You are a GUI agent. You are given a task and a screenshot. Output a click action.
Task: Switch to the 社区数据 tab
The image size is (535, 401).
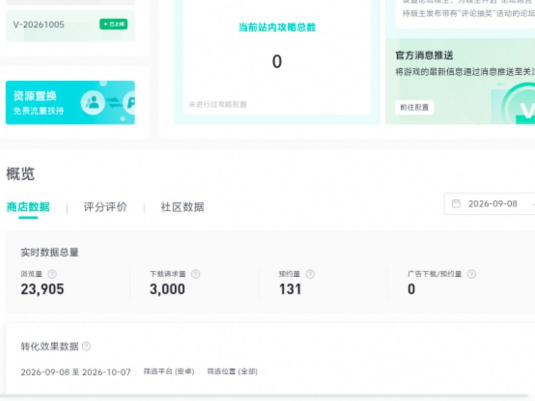pos(182,207)
